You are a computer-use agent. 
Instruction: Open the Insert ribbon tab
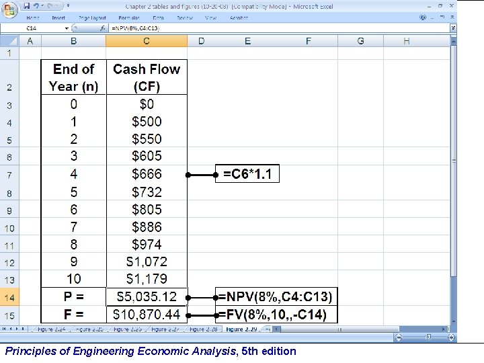tap(58, 18)
